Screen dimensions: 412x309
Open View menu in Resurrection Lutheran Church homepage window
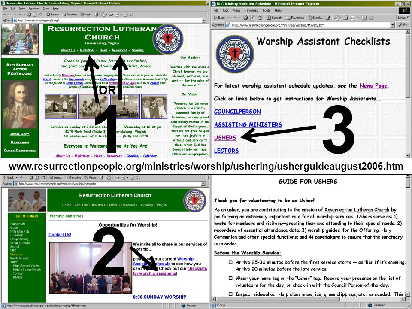[x=22, y=9]
